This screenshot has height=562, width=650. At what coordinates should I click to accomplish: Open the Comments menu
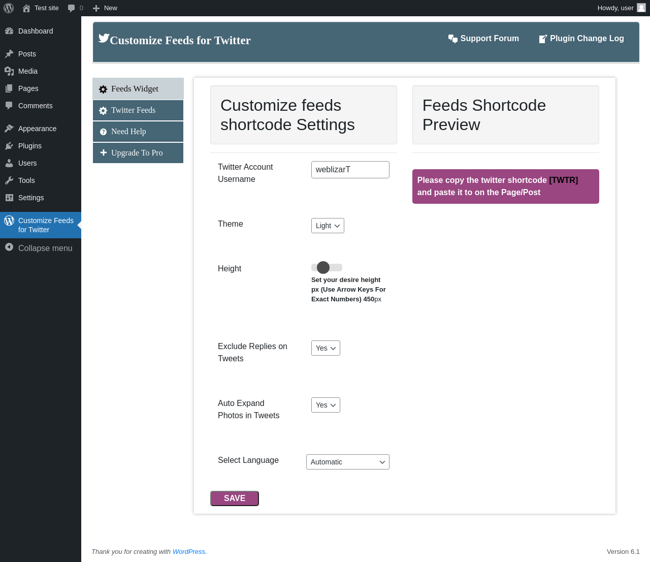41,106
